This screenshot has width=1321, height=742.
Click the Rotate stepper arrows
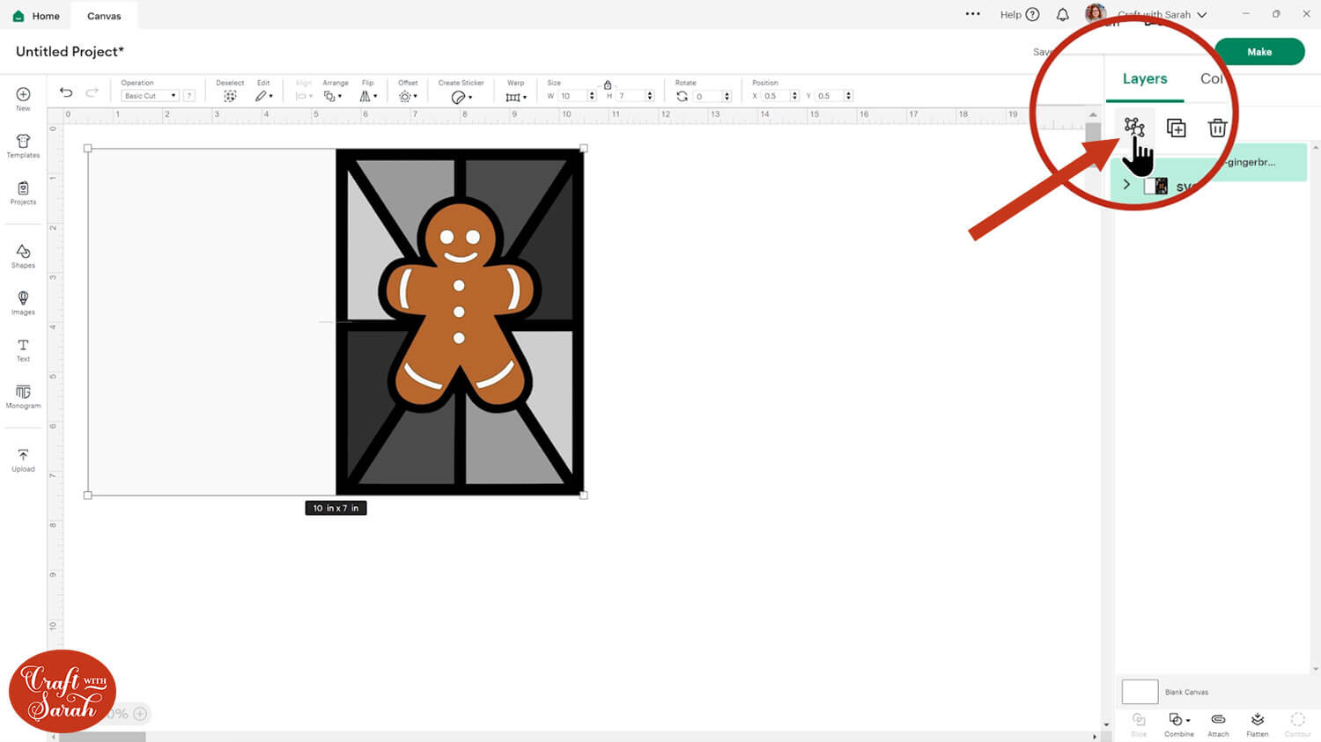click(727, 96)
